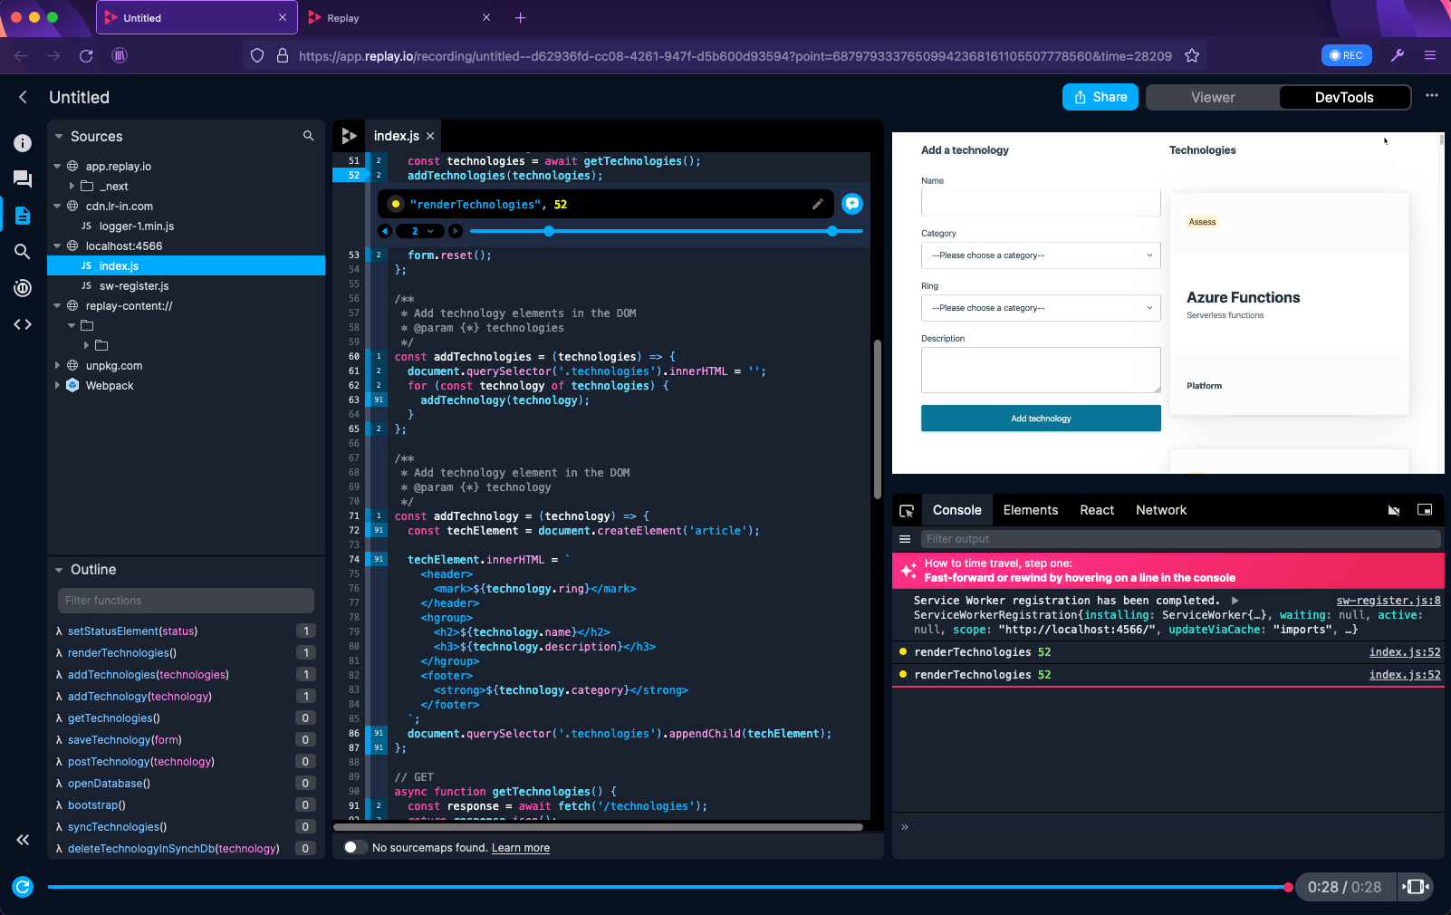
Task: Select the source explorer document icon
Action: point(23,216)
